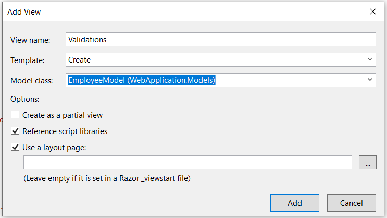The width and height of the screenshot is (387, 218).
Task: Click the Use a layout page label
Action: 54,148
